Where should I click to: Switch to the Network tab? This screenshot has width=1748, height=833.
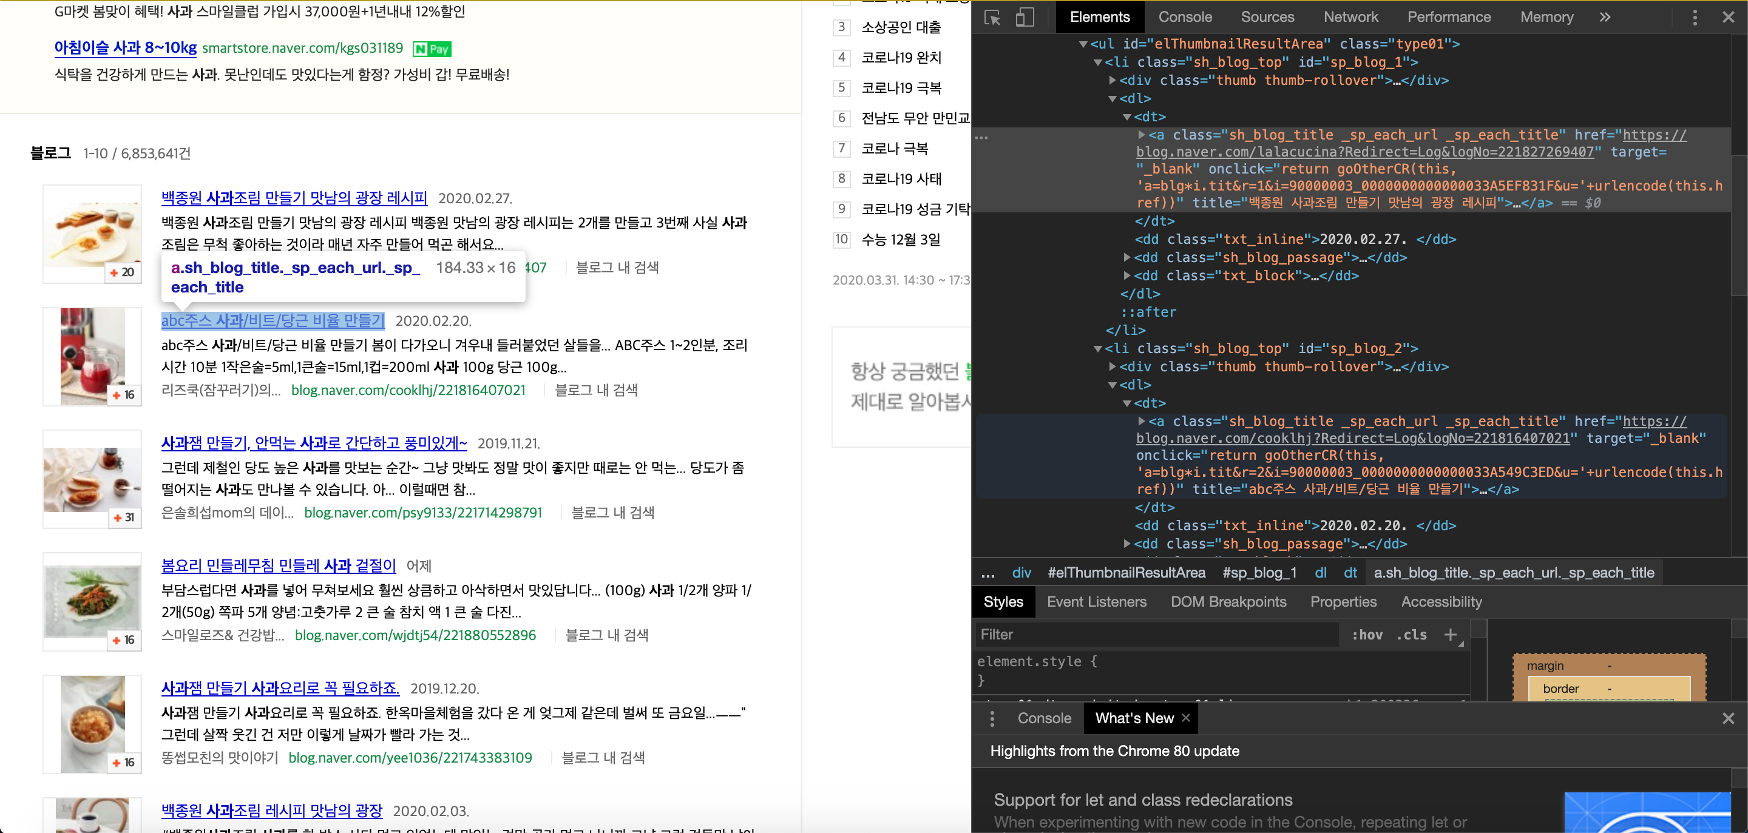(x=1350, y=17)
